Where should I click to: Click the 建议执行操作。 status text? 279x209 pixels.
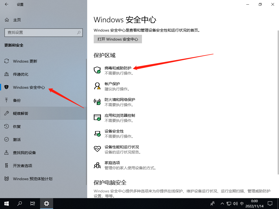(117, 89)
